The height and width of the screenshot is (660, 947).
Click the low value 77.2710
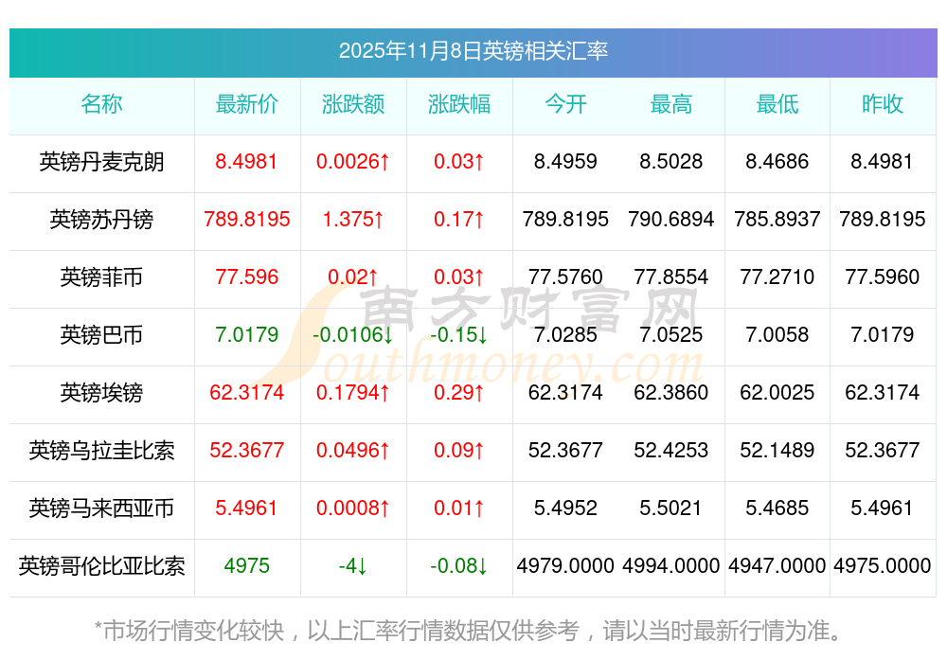coord(777,277)
